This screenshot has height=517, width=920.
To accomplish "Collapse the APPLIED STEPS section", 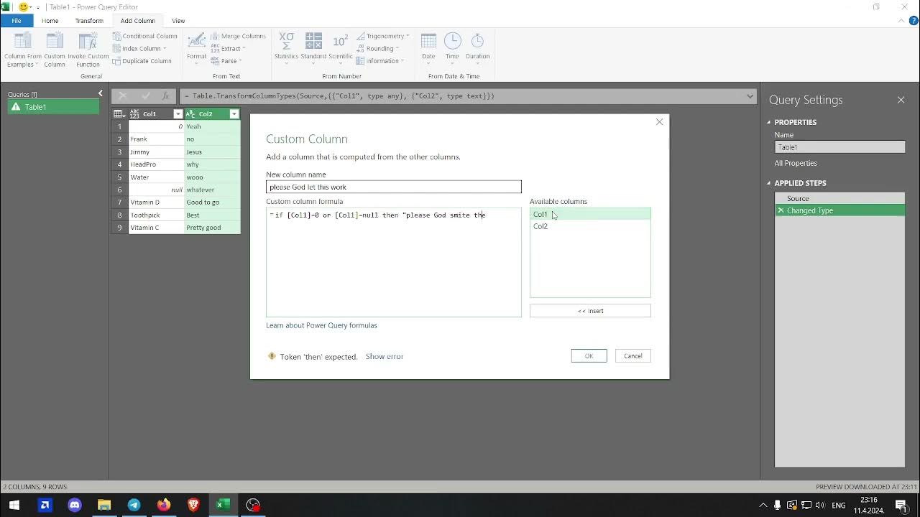I will coord(768,183).
